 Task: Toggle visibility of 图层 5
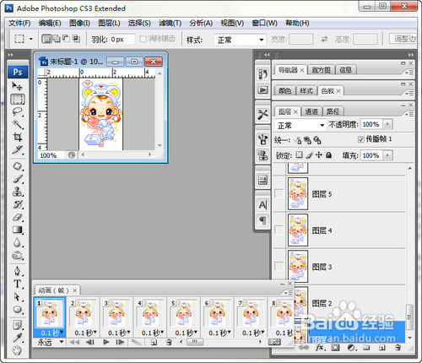click(279, 193)
